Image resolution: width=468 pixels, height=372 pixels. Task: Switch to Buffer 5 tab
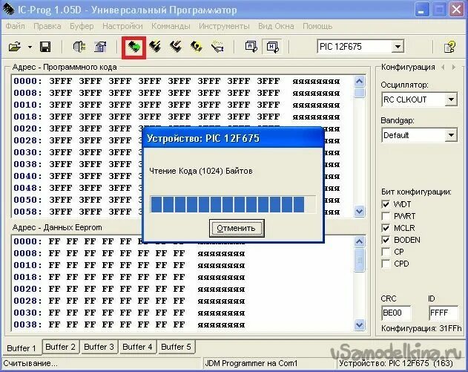(176, 347)
